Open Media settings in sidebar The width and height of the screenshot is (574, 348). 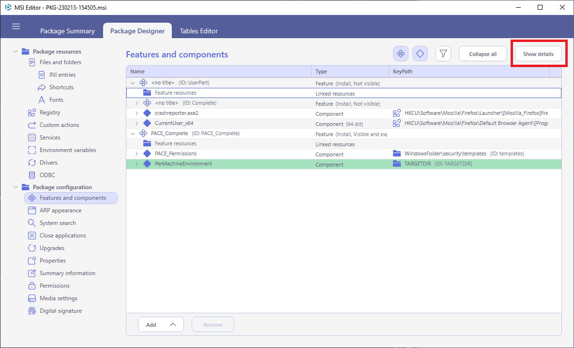59,298
